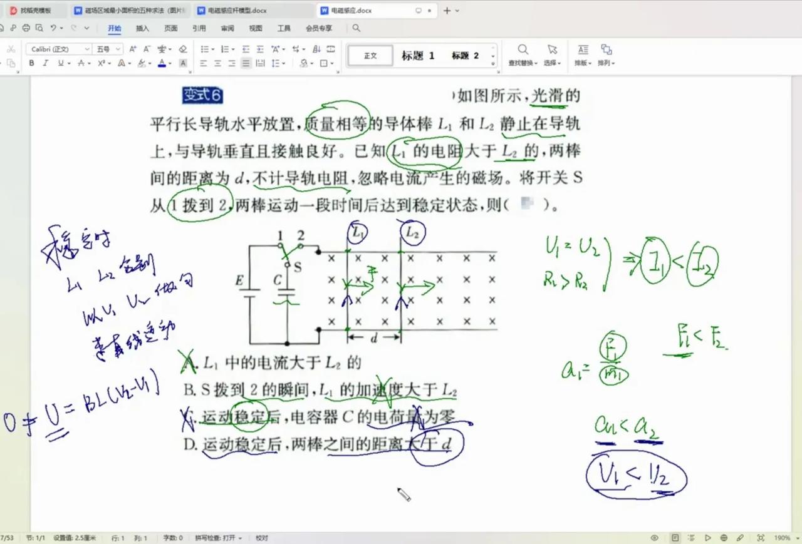This screenshot has height=544, width=802.
Task: Click the web layout globe icon
Action: pyautogui.click(x=724, y=538)
